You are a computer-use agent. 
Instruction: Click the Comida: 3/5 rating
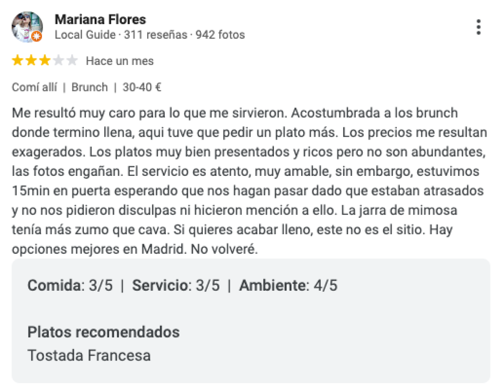[x=70, y=285]
